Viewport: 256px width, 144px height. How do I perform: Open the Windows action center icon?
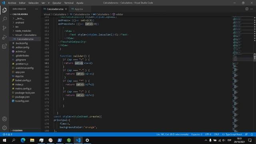coord(250,140)
